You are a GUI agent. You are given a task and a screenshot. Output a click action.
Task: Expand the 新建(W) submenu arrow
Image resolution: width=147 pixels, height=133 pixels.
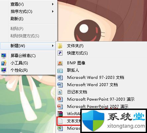tap(53, 46)
